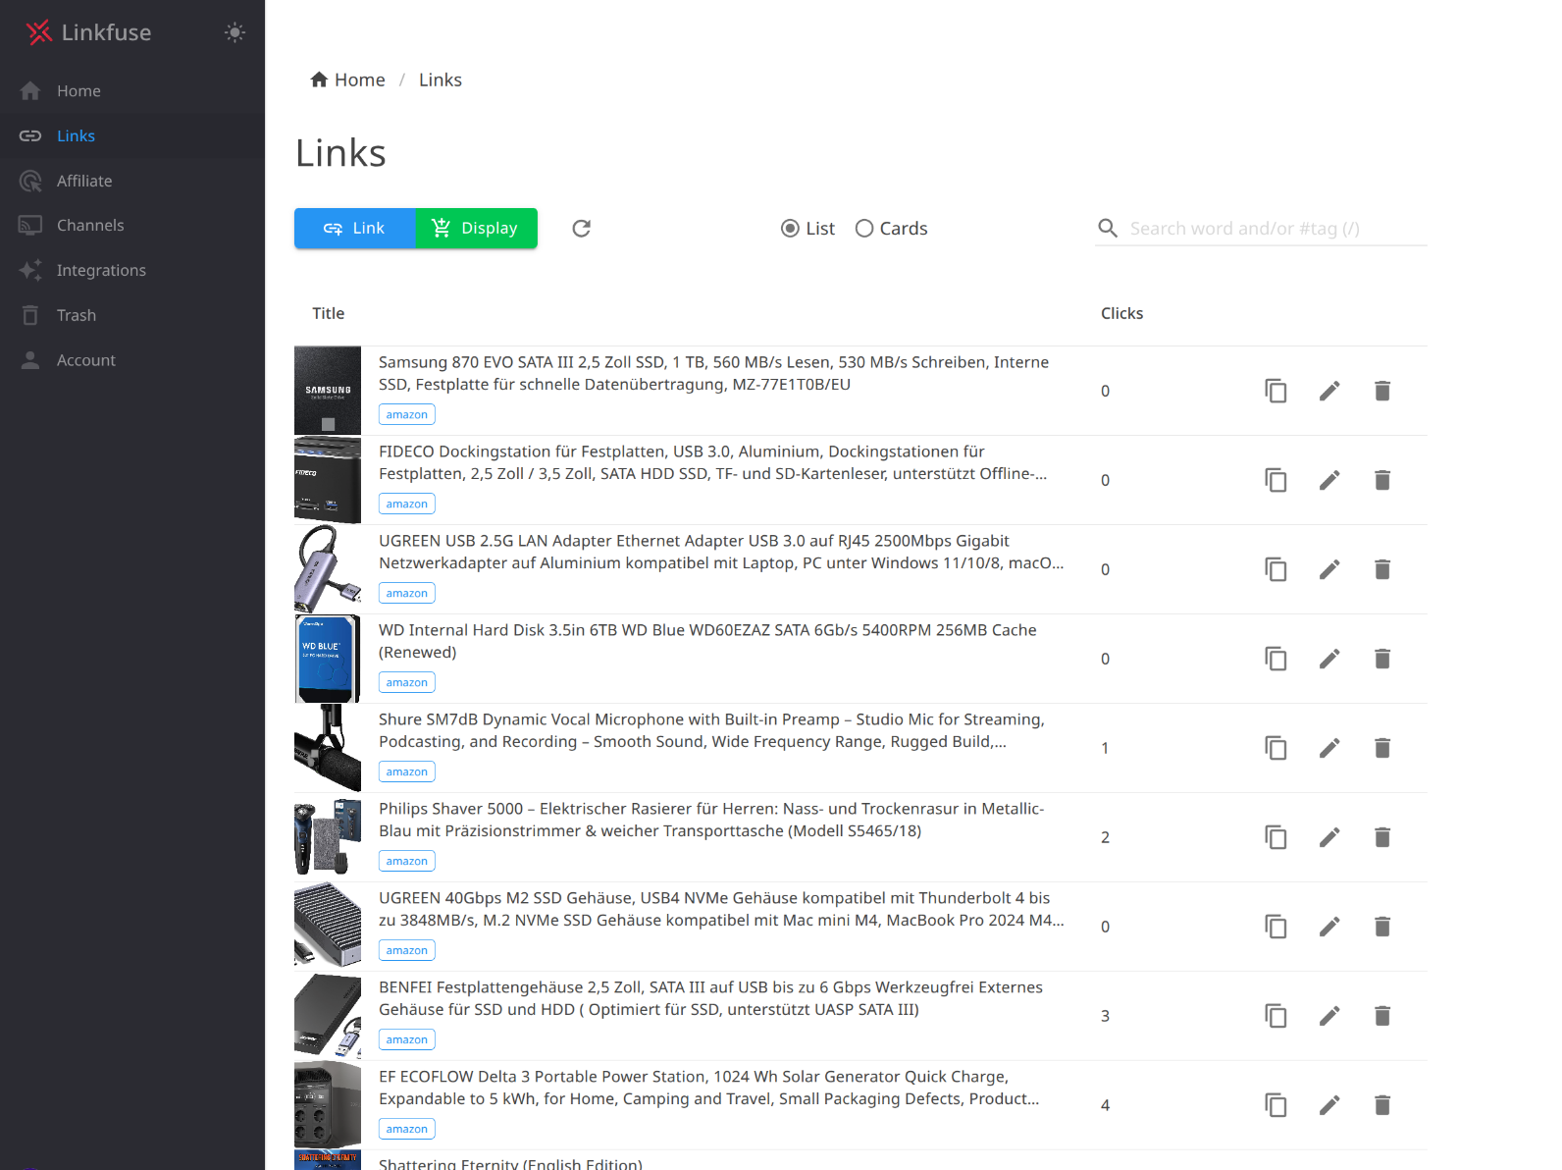The image size is (1562, 1170).
Task: Edit the Shure SM7dB microphone link
Action: [1329, 748]
